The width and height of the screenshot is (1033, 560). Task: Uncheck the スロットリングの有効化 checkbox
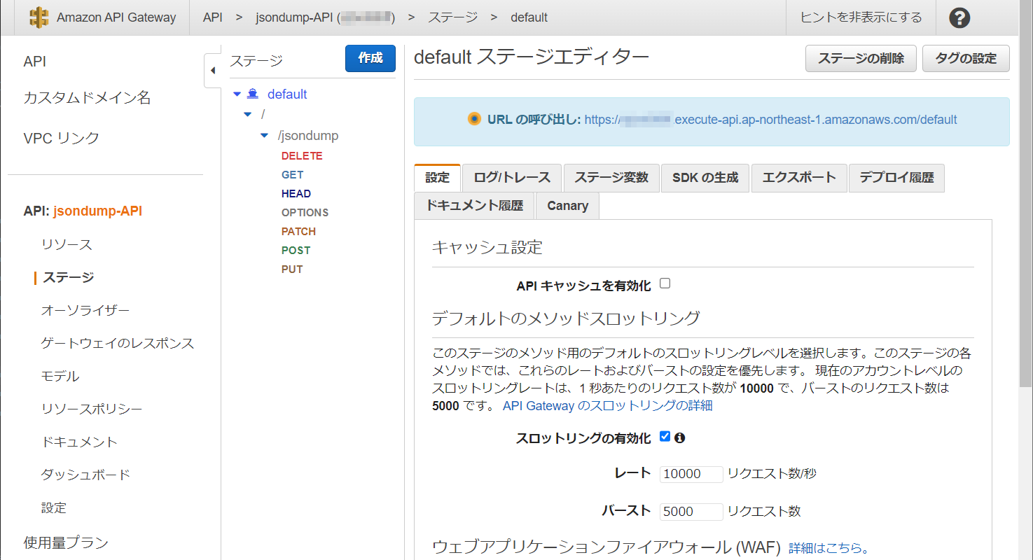click(x=665, y=437)
